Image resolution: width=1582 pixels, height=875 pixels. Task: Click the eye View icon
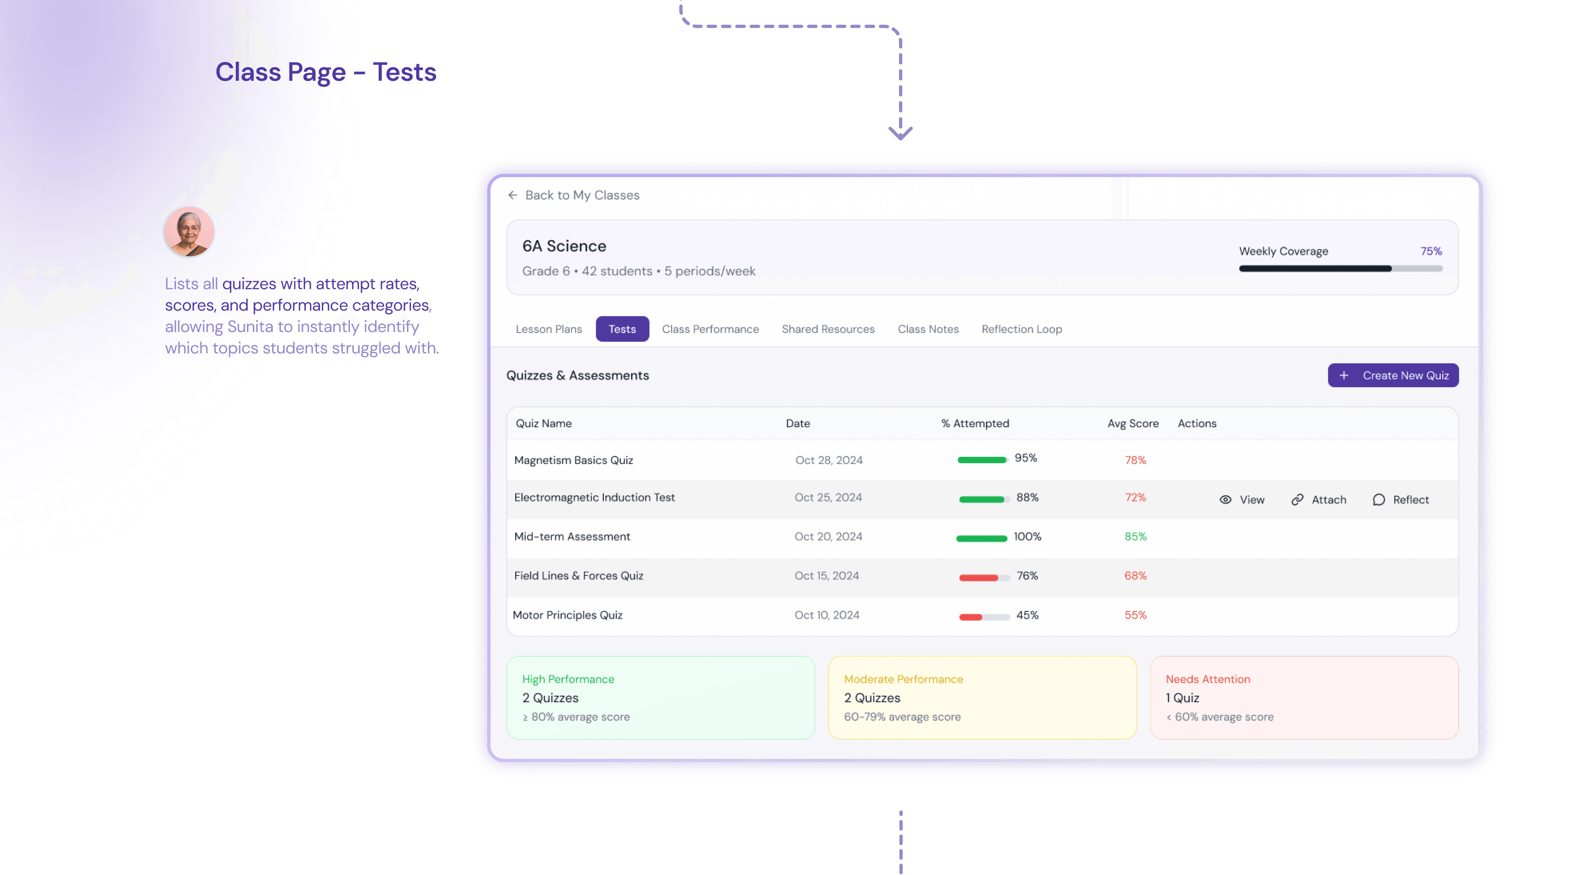click(1225, 499)
